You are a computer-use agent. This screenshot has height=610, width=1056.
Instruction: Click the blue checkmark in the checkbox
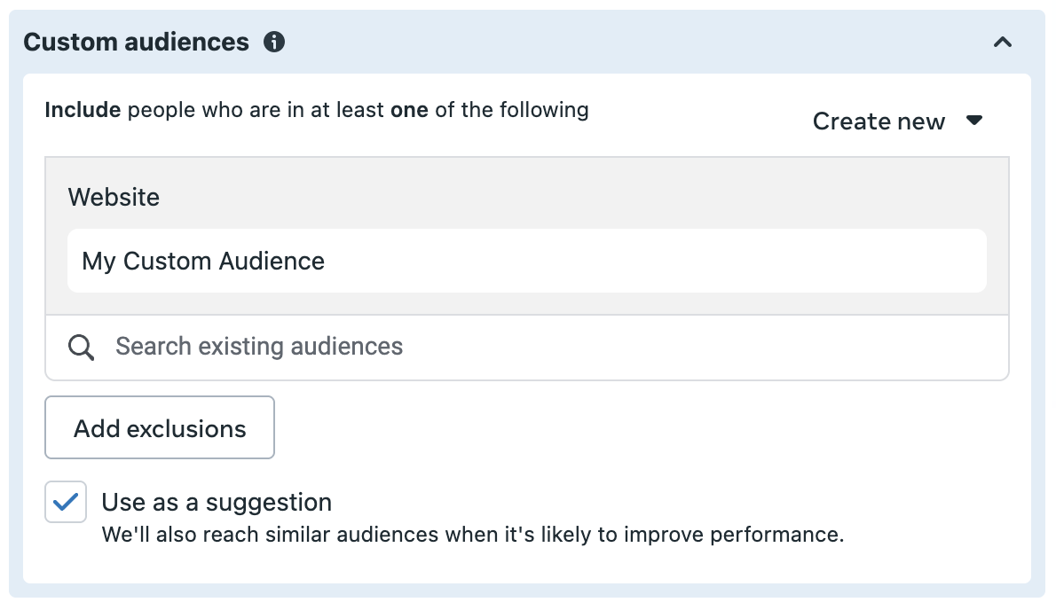point(66,502)
